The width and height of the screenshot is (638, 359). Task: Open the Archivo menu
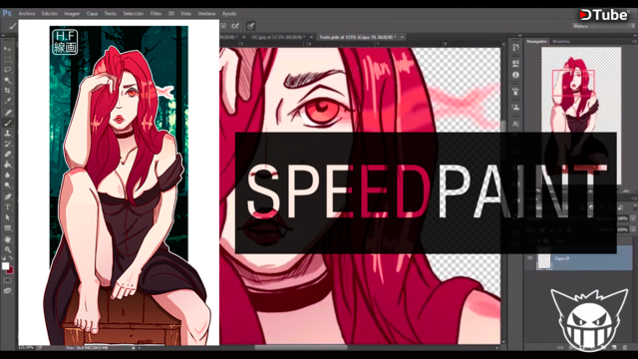tap(27, 13)
